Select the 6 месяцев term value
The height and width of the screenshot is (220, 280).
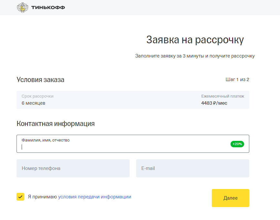tap(33, 103)
